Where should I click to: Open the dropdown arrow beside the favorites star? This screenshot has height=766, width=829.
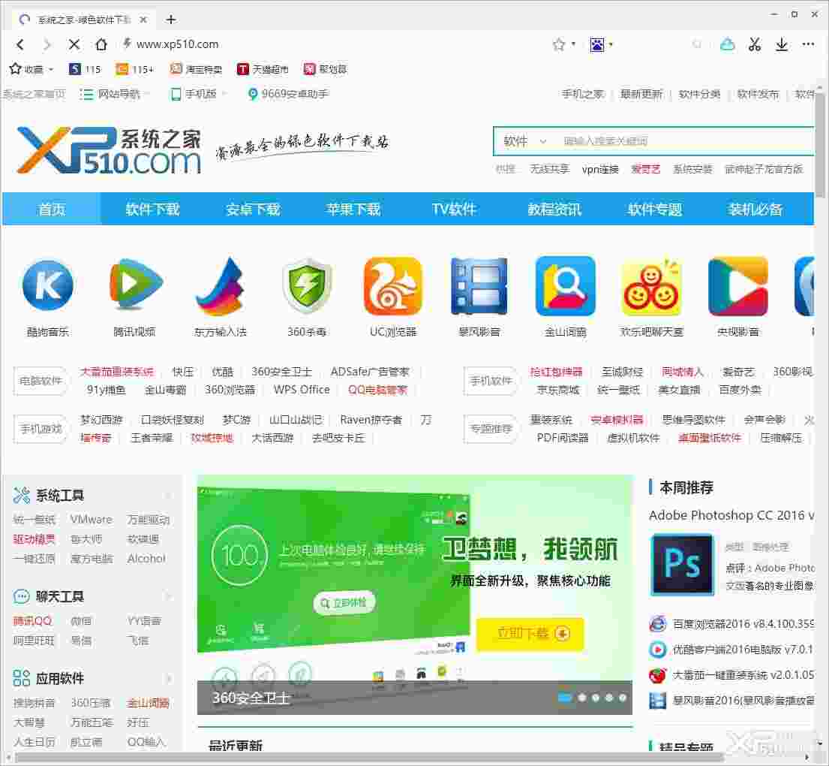click(x=574, y=44)
